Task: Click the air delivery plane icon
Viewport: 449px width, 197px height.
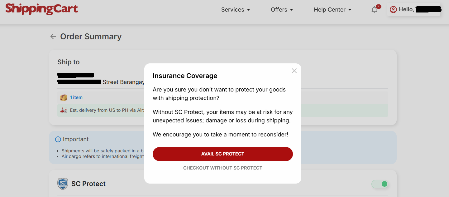Action: [x=64, y=110]
